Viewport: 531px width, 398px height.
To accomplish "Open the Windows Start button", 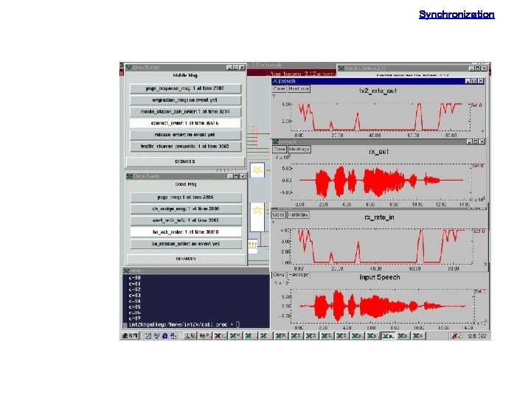I will coord(130,336).
